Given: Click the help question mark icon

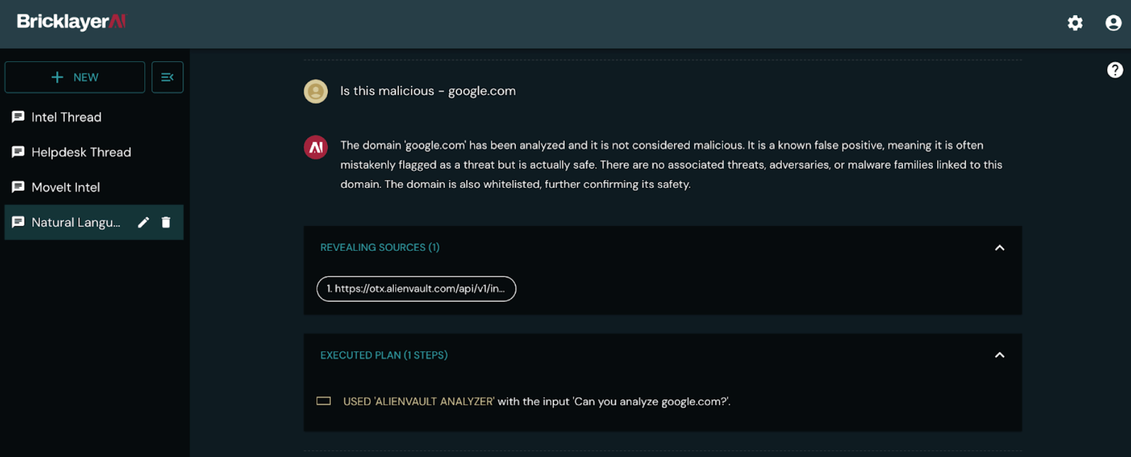Looking at the screenshot, I should pyautogui.click(x=1115, y=70).
